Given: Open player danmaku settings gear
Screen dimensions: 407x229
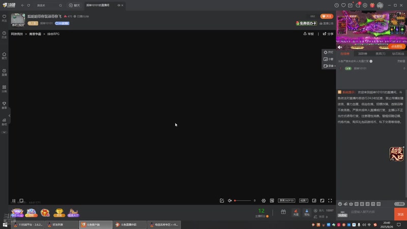Looking at the screenshot, I should pos(264,201).
